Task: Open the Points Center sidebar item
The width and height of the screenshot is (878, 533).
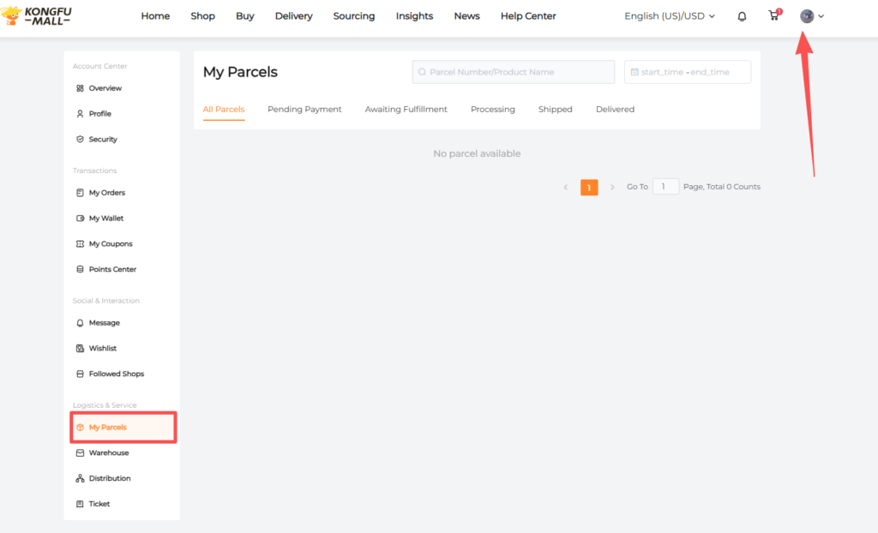Action: pos(111,270)
